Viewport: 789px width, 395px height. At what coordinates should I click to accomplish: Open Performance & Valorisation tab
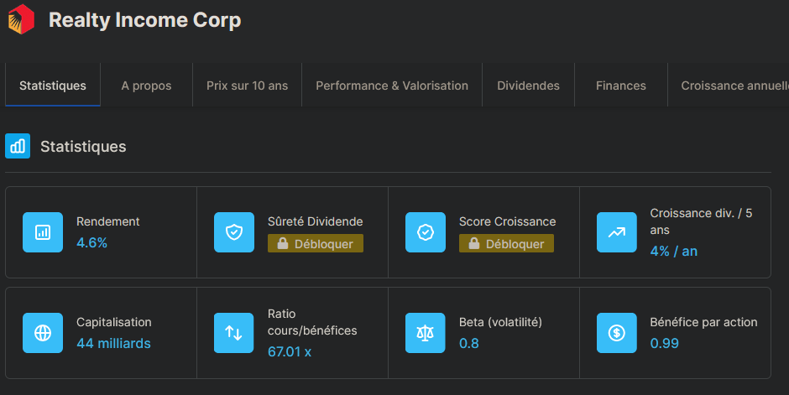tap(392, 86)
